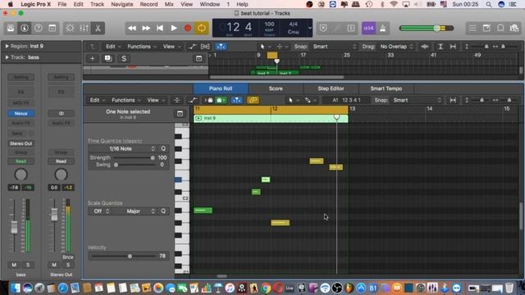The height and width of the screenshot is (295, 525).
Task: Open the Toolbar display button
Action: 52,28
